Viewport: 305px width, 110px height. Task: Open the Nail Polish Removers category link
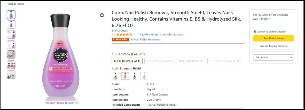pyautogui.click(x=146, y=40)
